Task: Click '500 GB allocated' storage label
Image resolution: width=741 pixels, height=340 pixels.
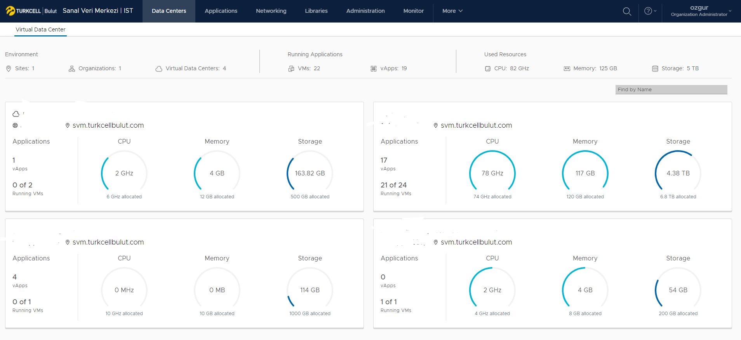Action: coord(310,197)
